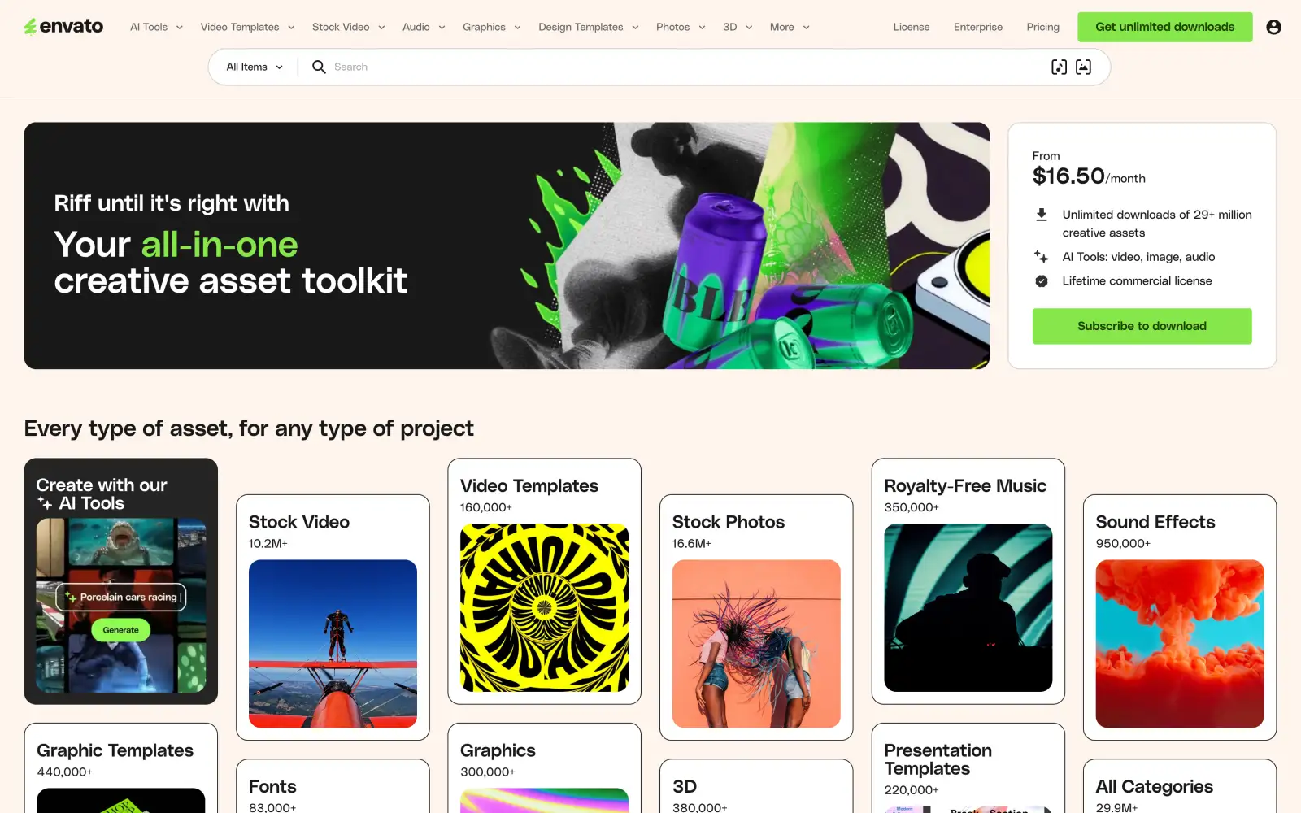1301x813 pixels.
Task: Expand the Video Templates menu
Action: point(247,27)
